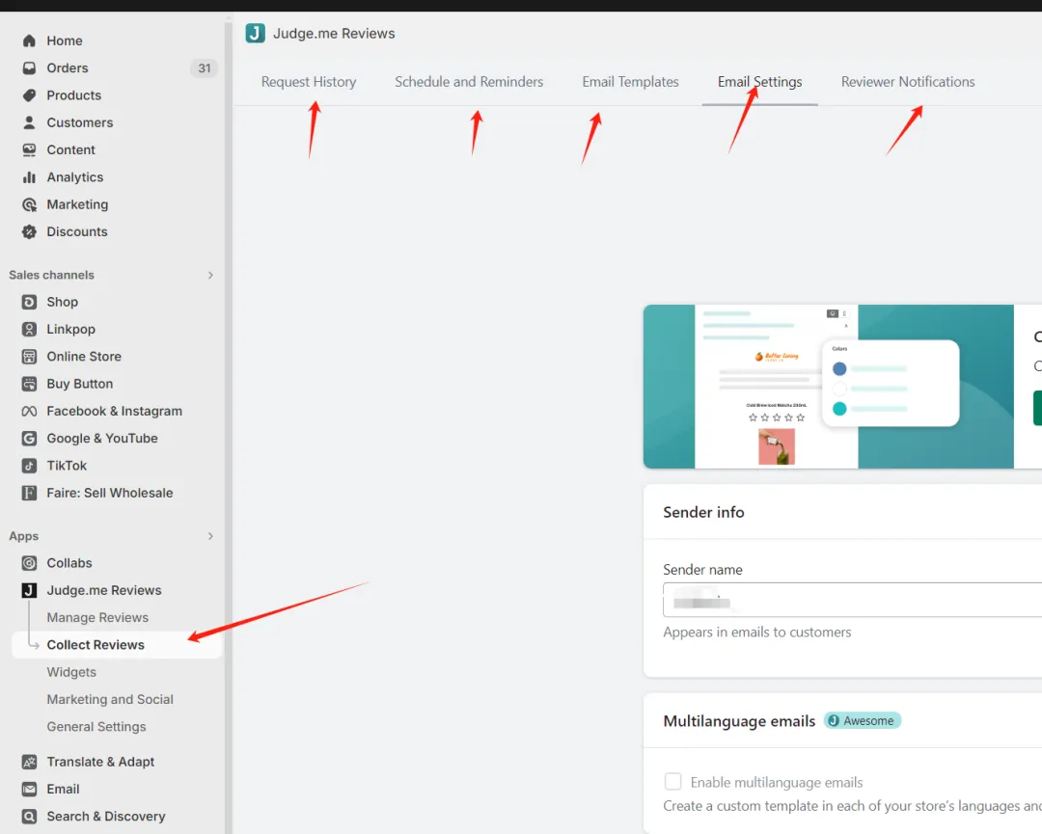Click the Awesome plan badge
The width and height of the screenshot is (1042, 834).
[862, 720]
